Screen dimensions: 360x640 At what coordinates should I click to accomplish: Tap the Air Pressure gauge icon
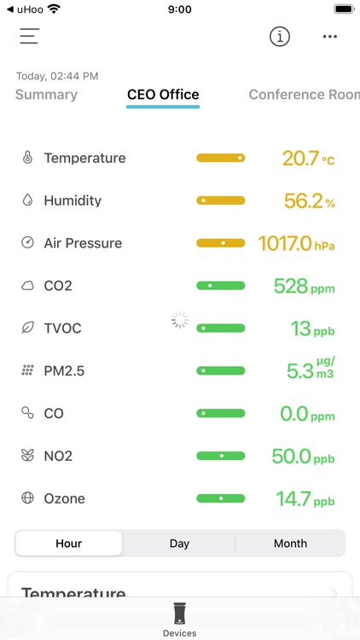click(27, 242)
